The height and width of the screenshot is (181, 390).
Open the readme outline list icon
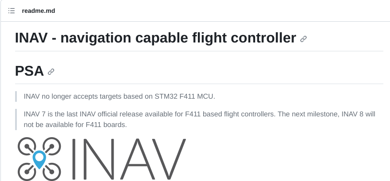(12, 11)
